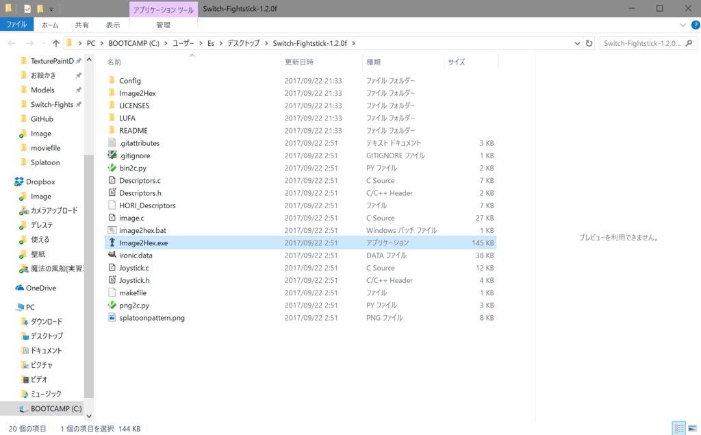The image size is (701, 435).
Task: Click the bin2c.py Python file icon
Action: pyautogui.click(x=112, y=168)
